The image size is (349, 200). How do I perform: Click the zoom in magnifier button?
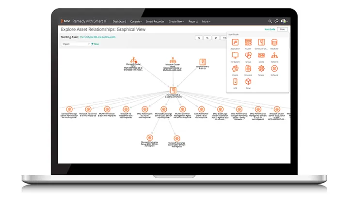point(199,37)
